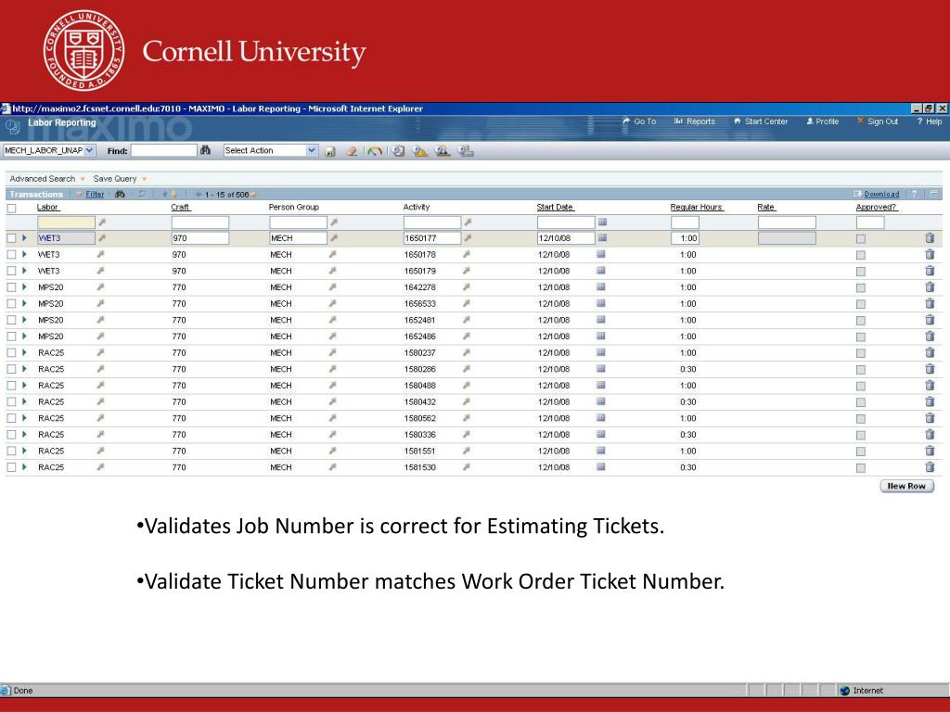Expand details for the row with activity 1580562

24,418
